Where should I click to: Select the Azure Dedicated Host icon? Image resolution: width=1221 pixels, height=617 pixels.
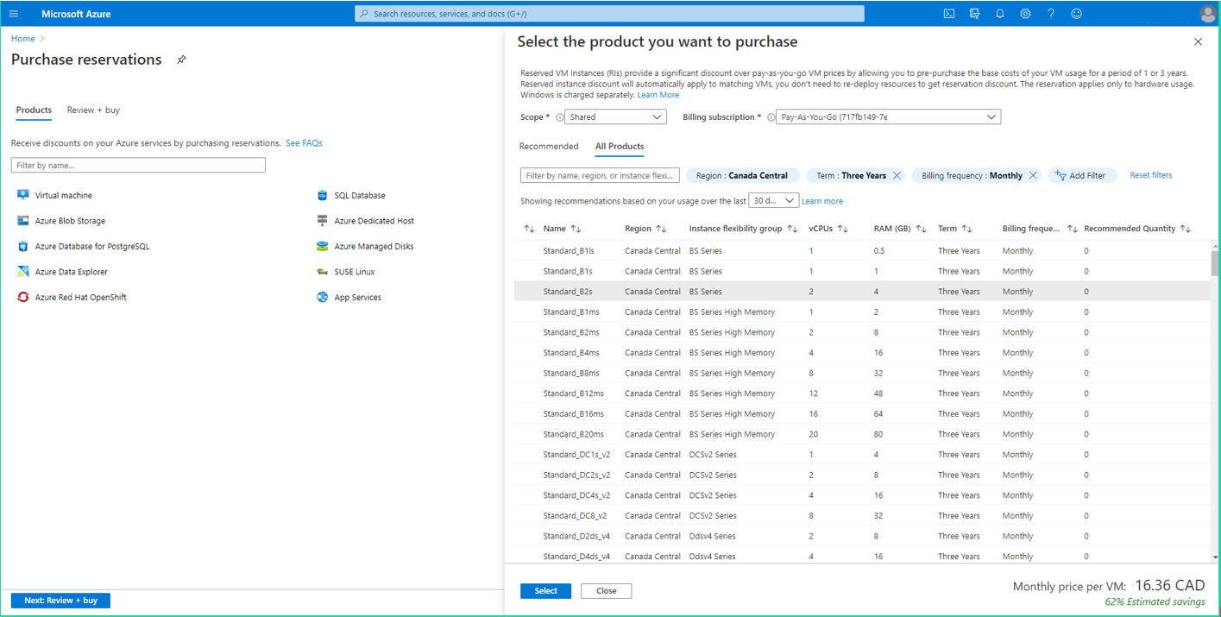[323, 221]
